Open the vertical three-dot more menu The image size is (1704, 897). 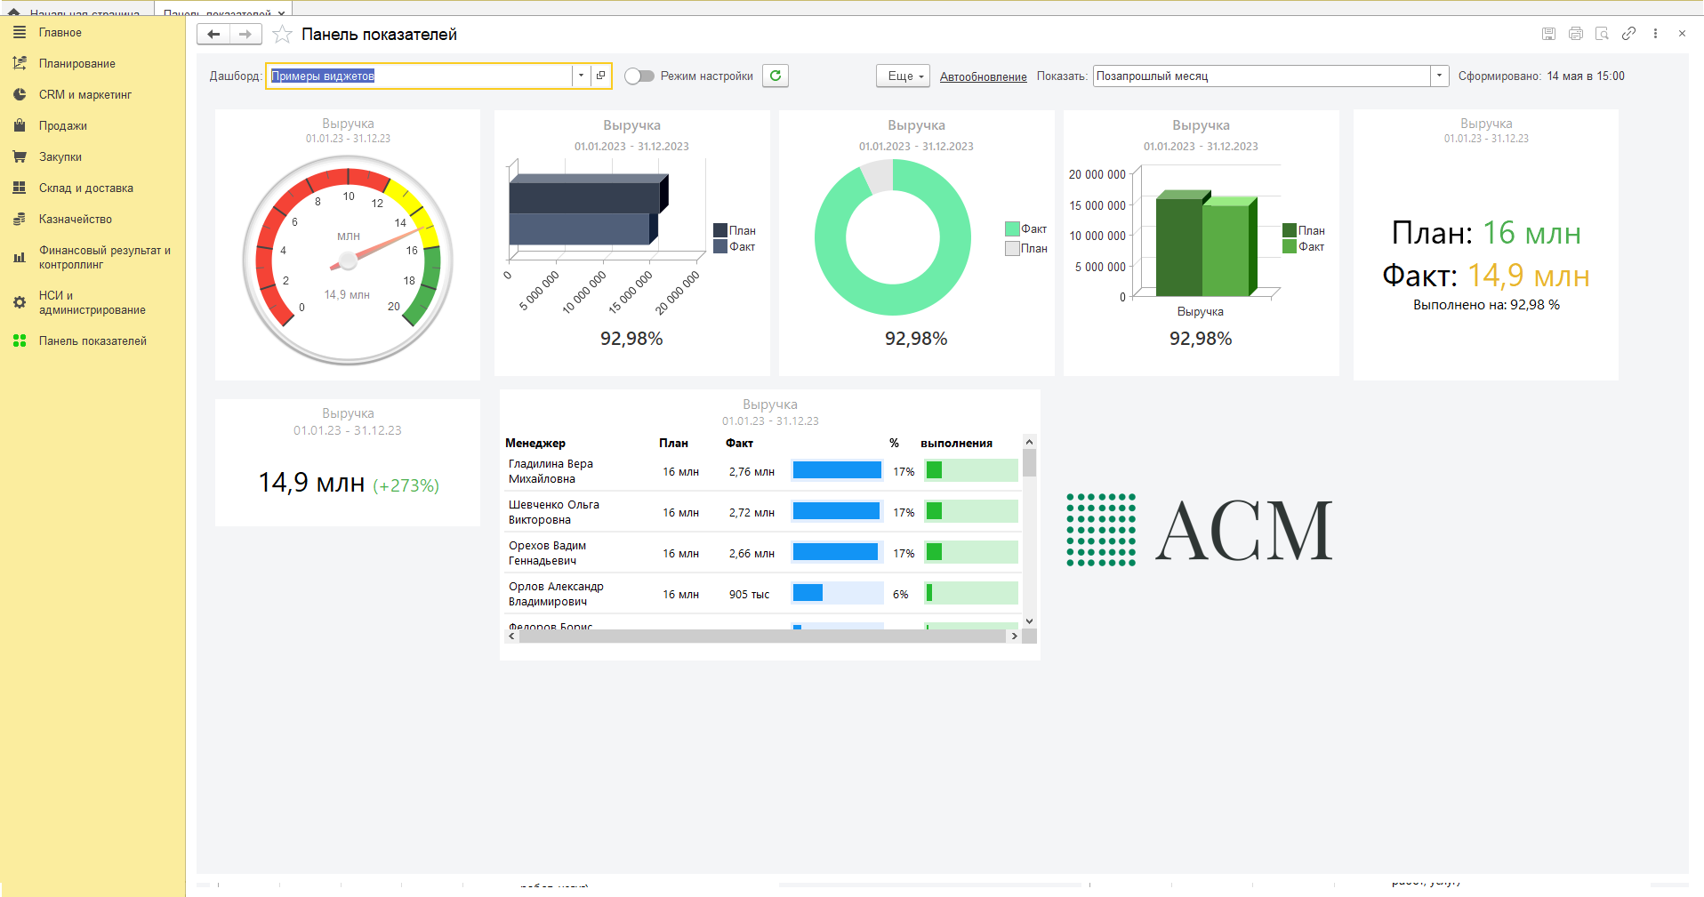click(x=1655, y=34)
